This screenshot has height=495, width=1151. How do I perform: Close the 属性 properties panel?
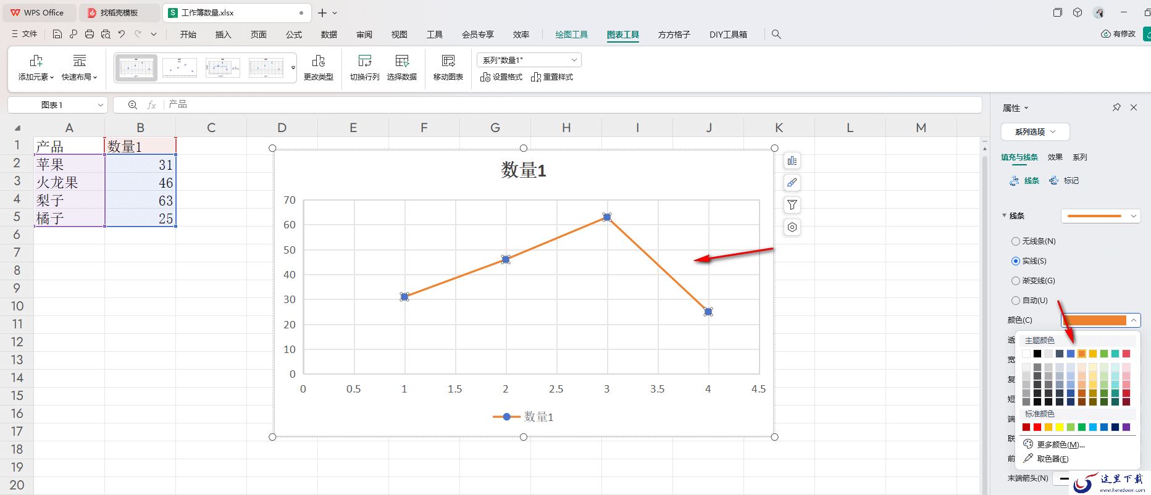coord(1134,107)
